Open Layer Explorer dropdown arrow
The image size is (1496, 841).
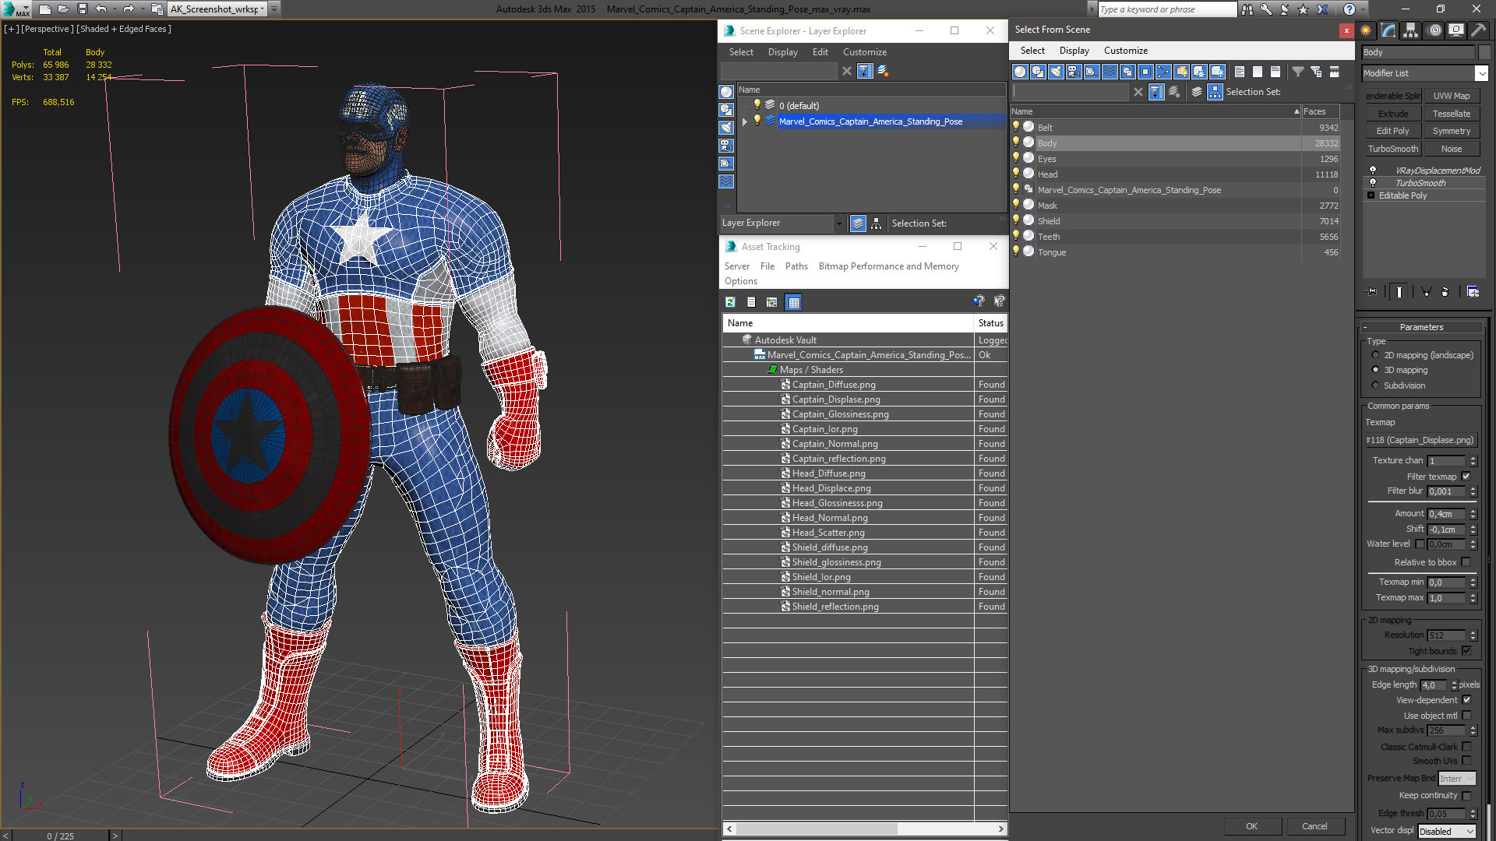point(839,223)
